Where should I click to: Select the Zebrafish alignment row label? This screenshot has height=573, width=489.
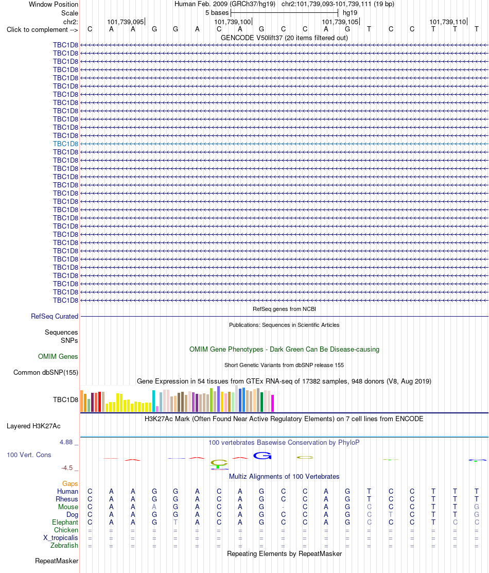64,545
